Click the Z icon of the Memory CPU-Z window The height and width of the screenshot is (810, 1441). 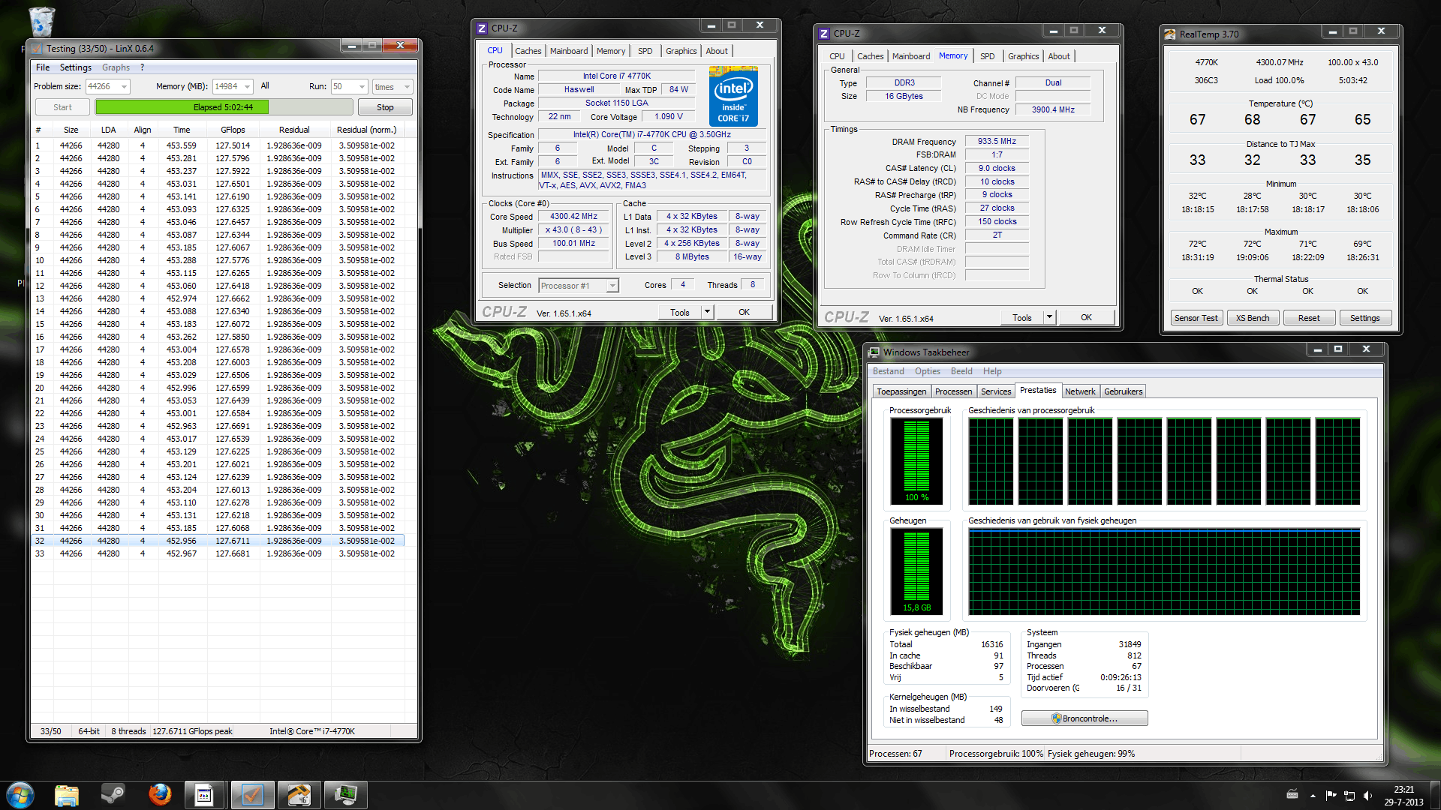[824, 33]
